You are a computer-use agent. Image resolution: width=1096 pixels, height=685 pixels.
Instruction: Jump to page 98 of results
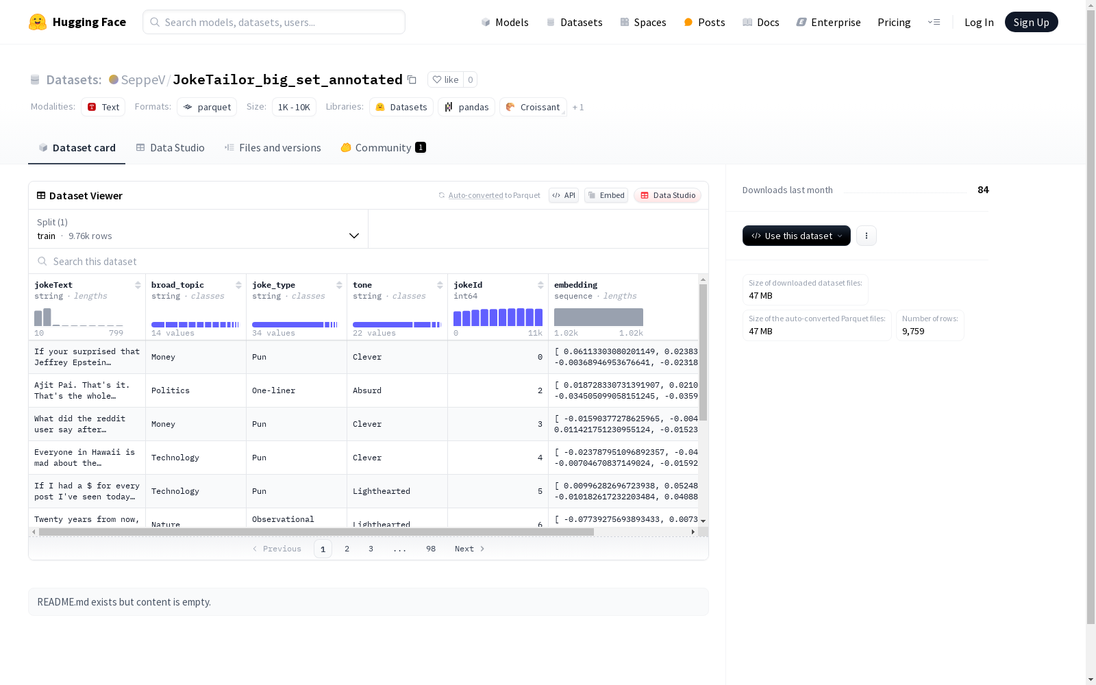coord(431,549)
